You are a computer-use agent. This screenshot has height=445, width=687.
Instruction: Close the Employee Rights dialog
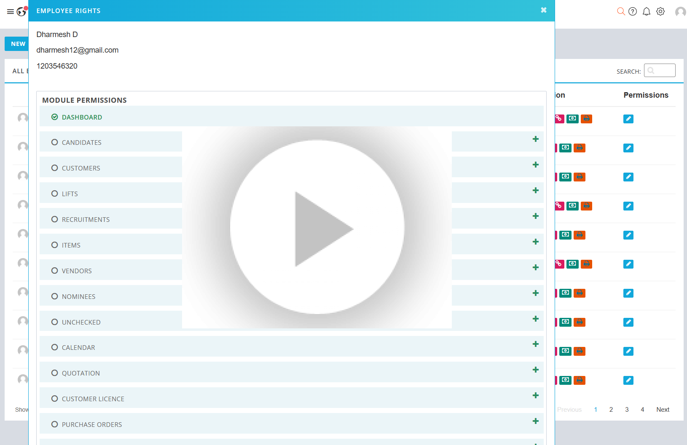pos(544,10)
